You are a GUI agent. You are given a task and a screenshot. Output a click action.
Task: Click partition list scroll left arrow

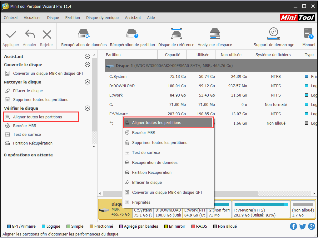click(x=100, y=193)
